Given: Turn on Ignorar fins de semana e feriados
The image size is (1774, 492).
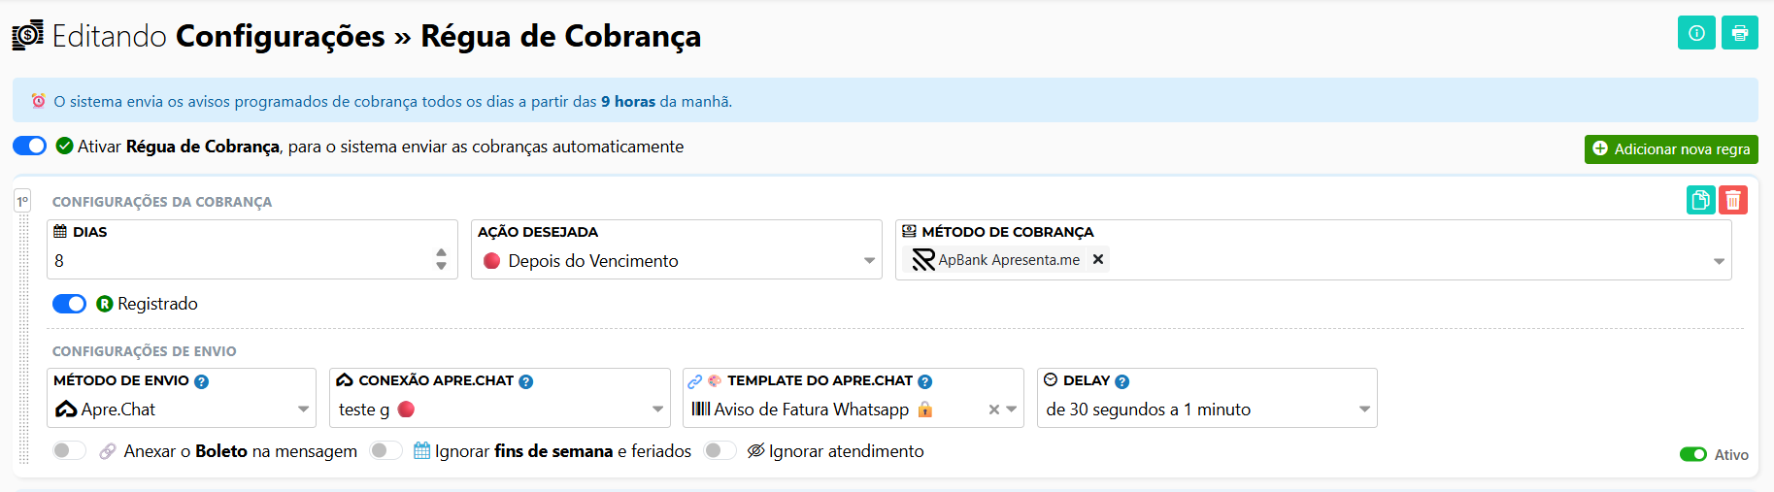Looking at the screenshot, I should pos(385,450).
